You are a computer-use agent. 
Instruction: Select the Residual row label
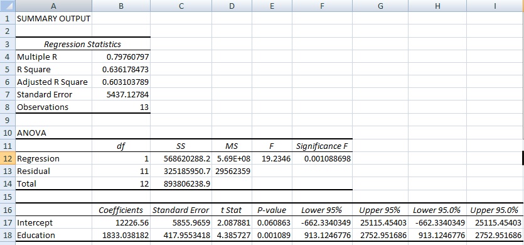pyautogui.click(x=53, y=171)
